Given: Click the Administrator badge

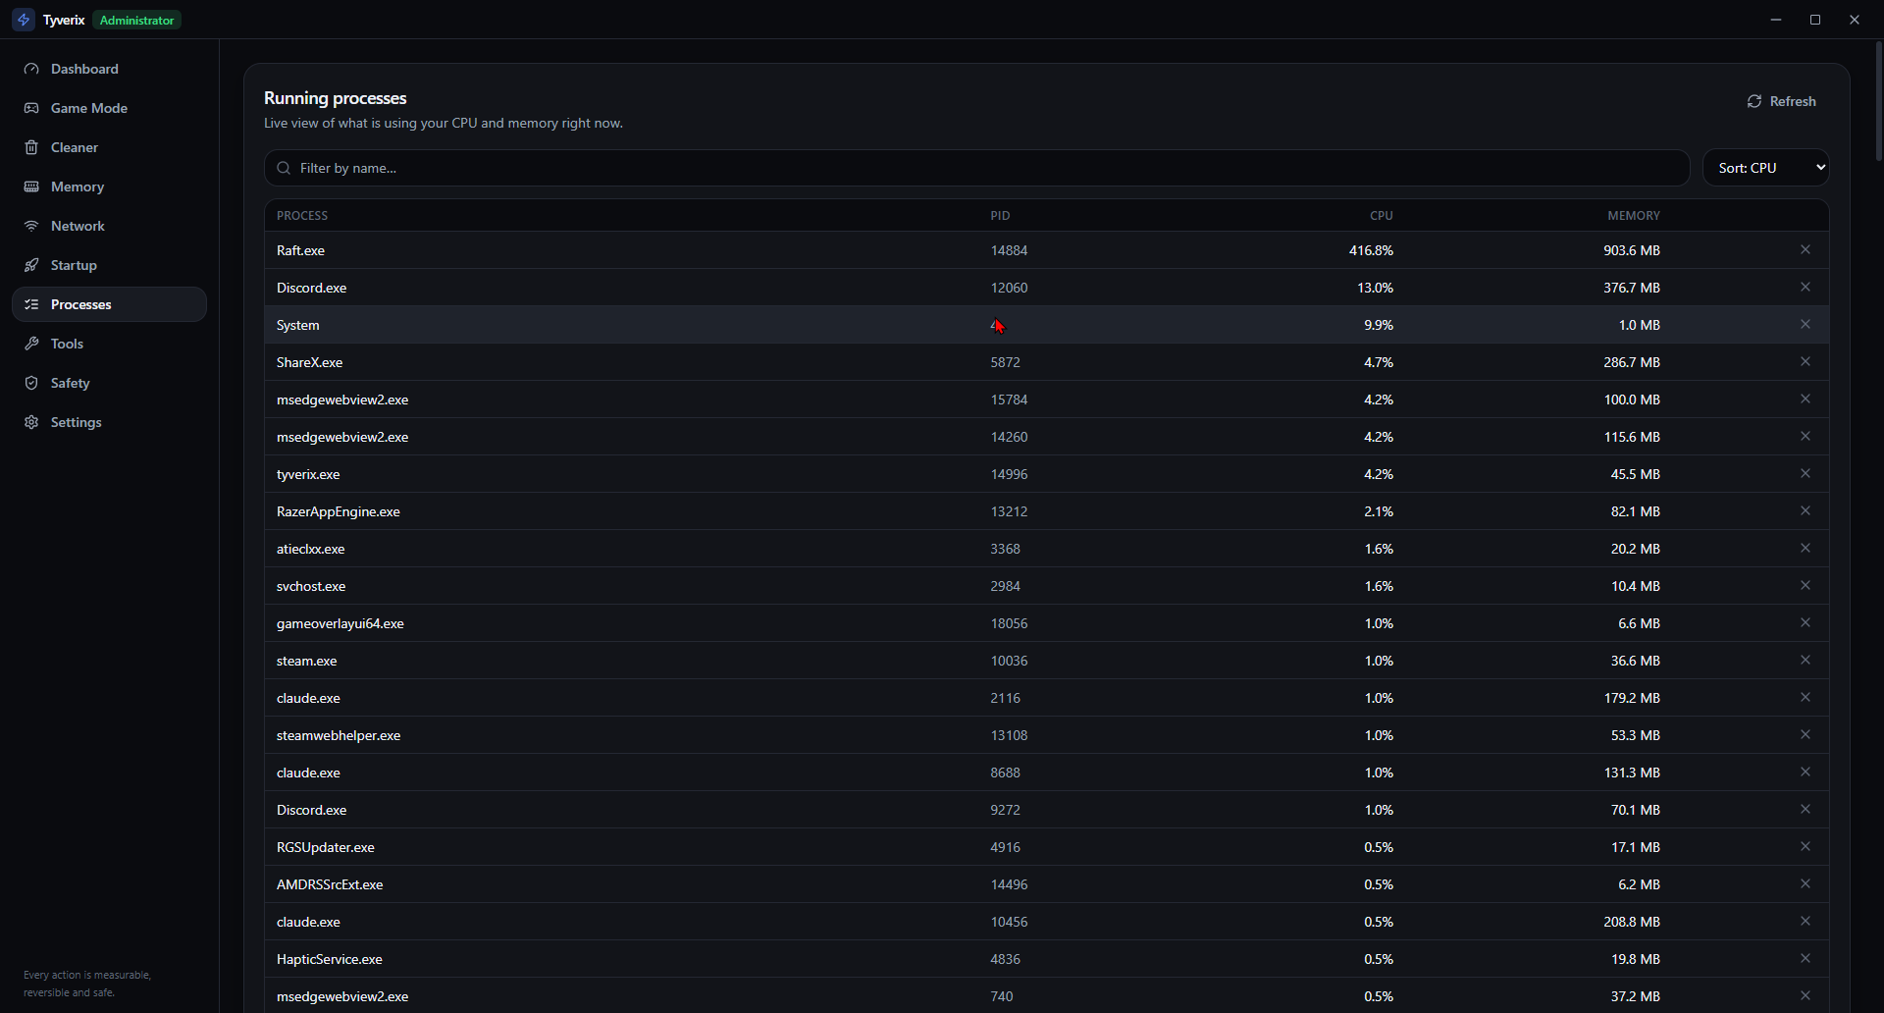Looking at the screenshot, I should pyautogui.click(x=137, y=20).
